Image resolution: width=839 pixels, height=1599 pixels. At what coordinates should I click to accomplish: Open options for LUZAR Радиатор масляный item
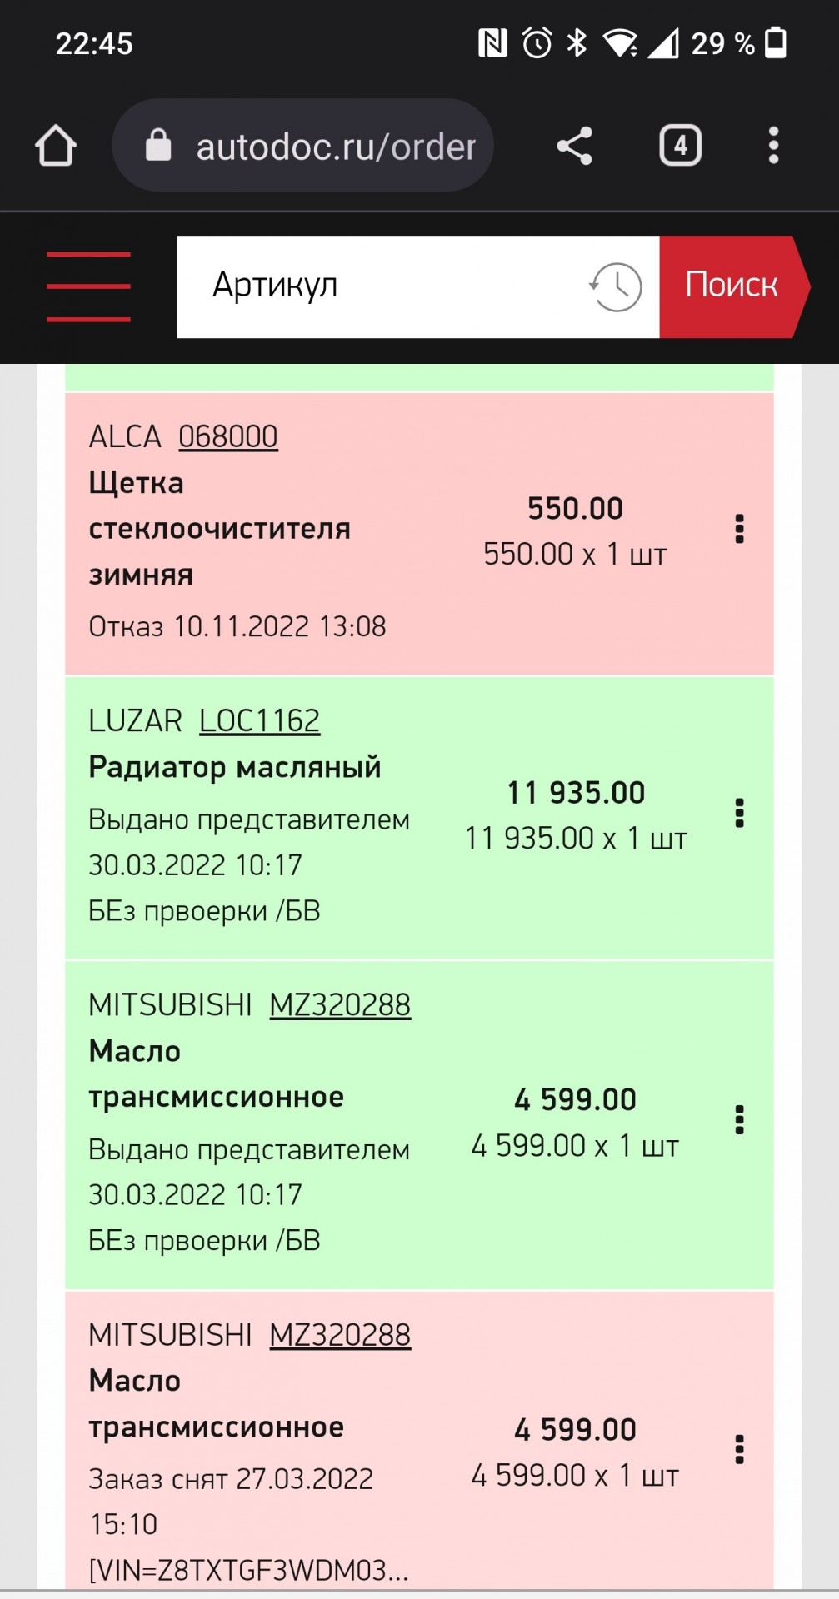point(739,813)
